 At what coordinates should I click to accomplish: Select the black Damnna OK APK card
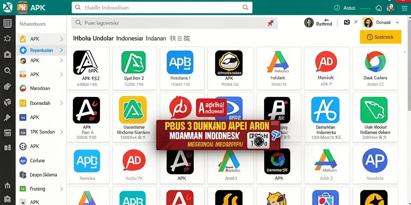(x=279, y=164)
